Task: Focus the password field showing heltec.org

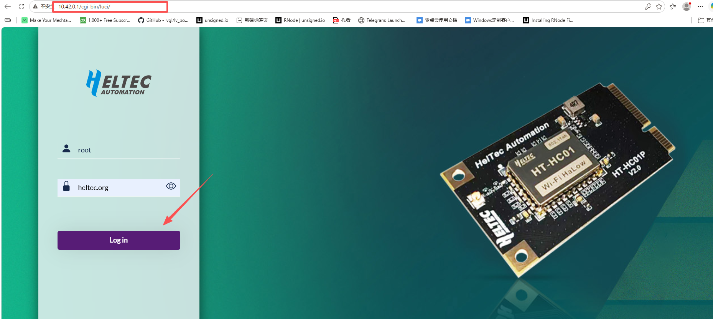Action: click(119, 188)
